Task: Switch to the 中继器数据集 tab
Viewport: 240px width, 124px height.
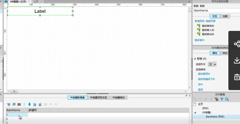Action: pos(77,97)
